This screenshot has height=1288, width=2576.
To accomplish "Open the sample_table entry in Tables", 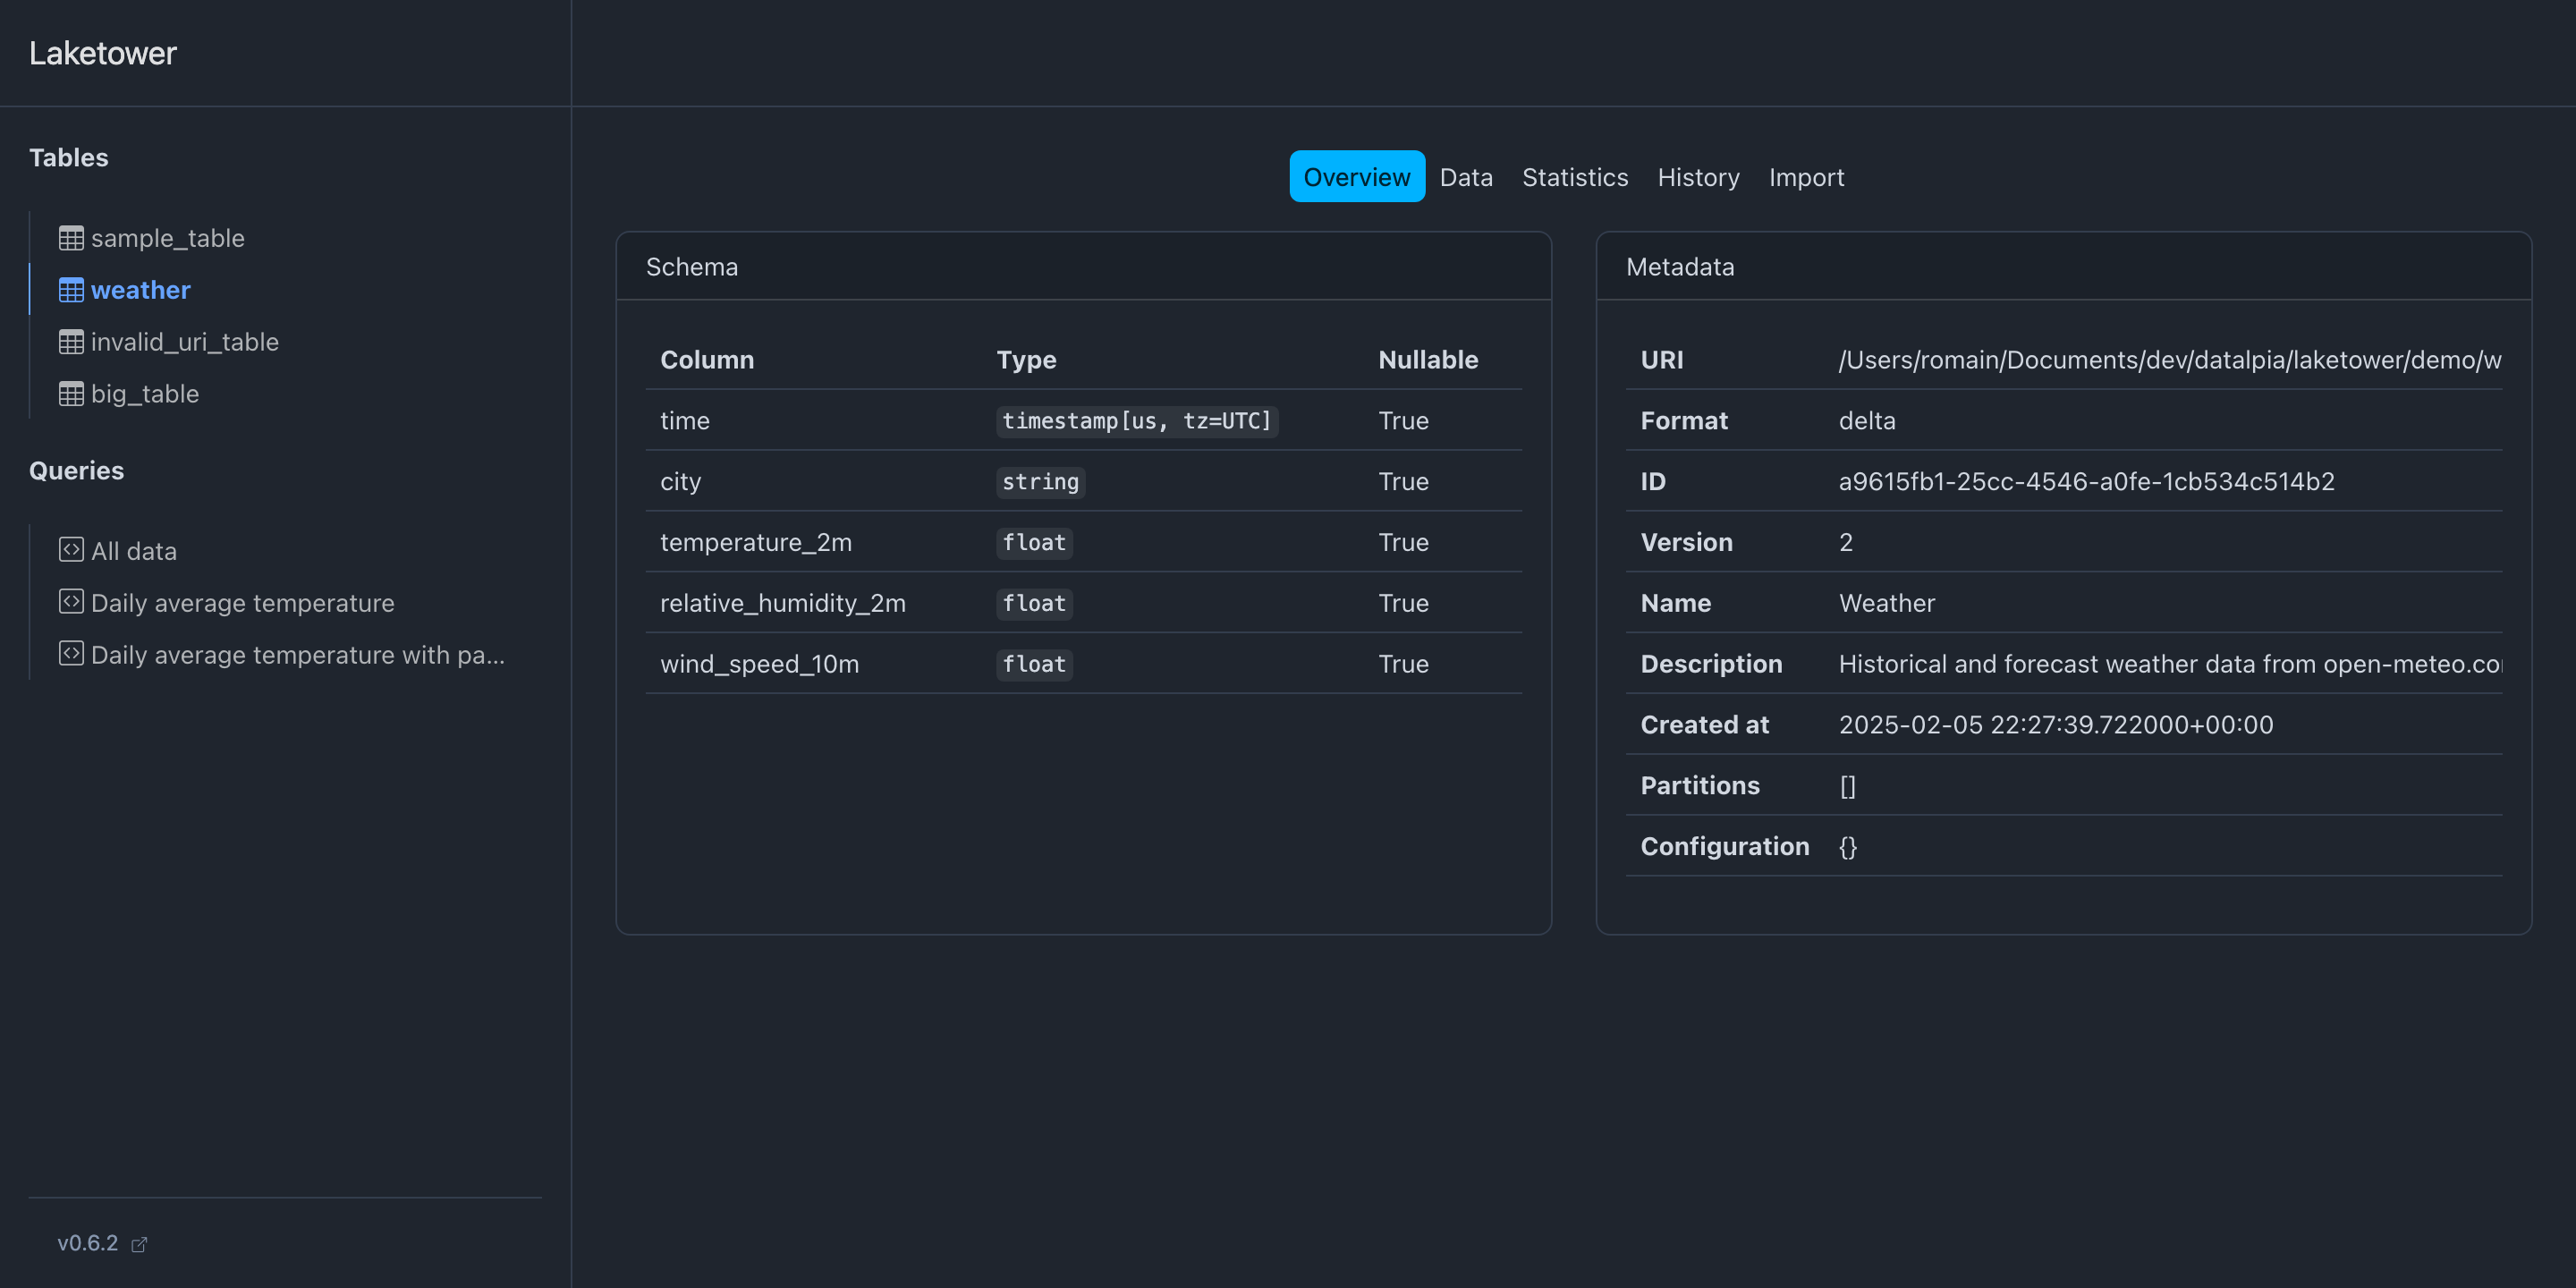I will (167, 238).
